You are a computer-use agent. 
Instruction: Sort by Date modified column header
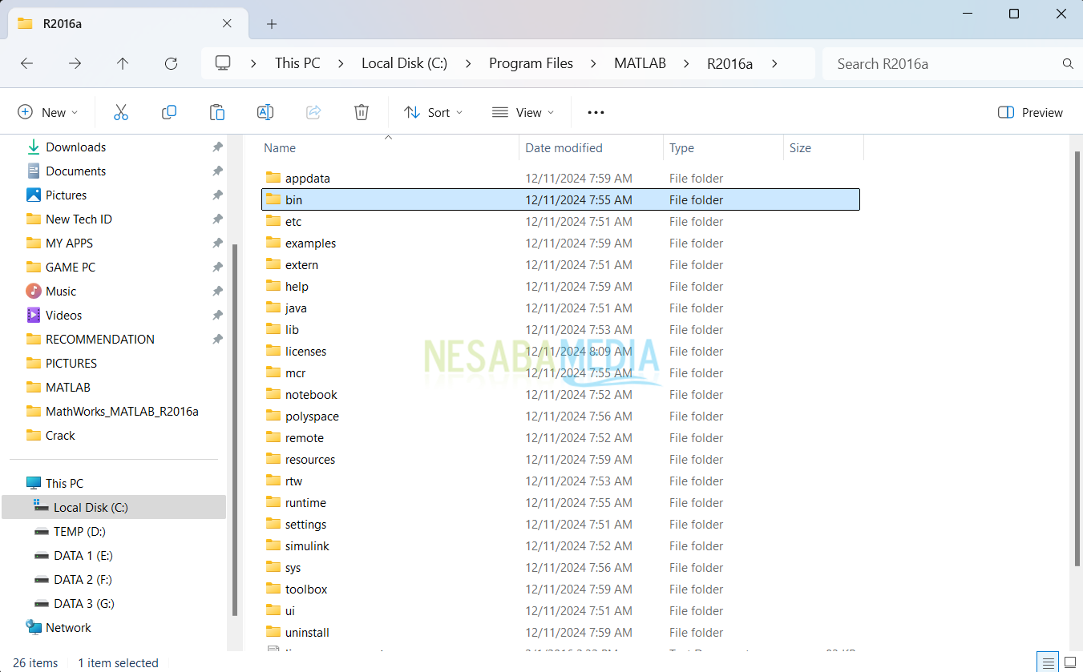[x=592, y=147]
